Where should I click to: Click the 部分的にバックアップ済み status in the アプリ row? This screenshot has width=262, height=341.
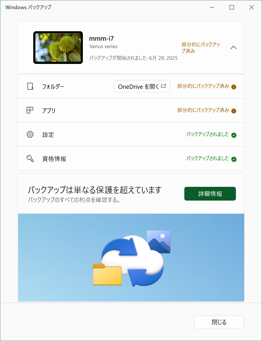coord(203,110)
